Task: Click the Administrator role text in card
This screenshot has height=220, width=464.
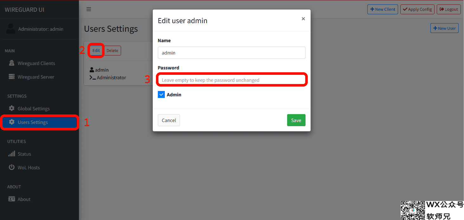Action: [112, 77]
